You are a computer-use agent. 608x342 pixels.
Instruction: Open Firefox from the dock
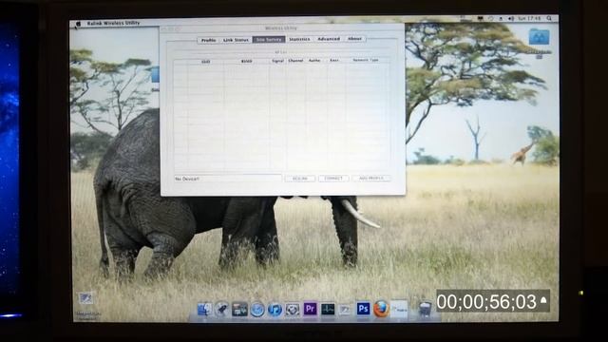[381, 309]
